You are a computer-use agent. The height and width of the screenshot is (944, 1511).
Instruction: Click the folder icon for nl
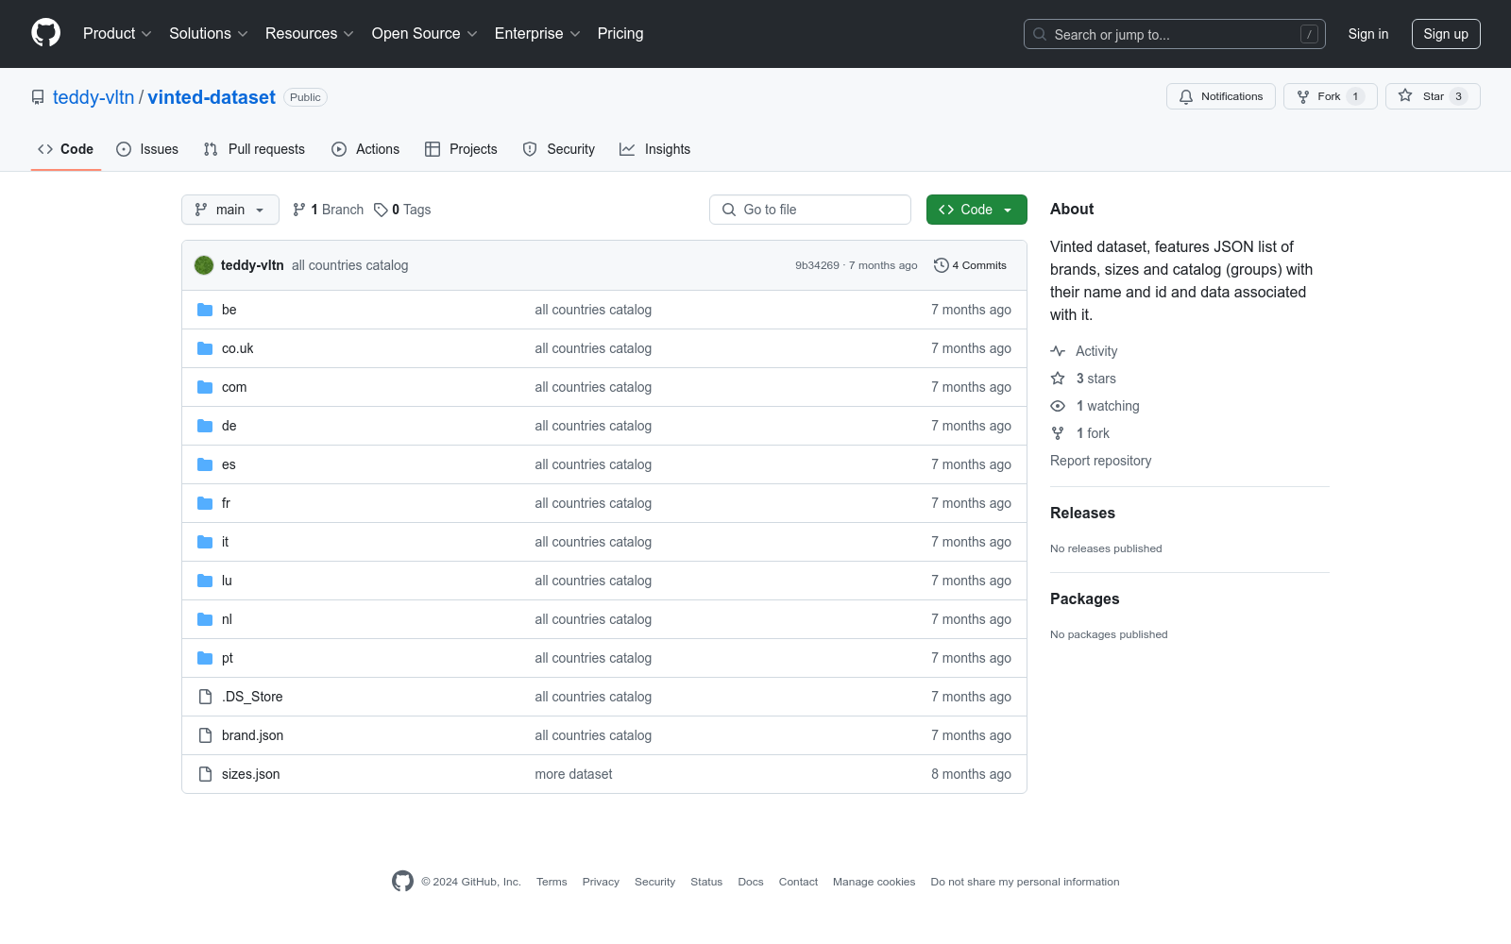click(x=205, y=619)
